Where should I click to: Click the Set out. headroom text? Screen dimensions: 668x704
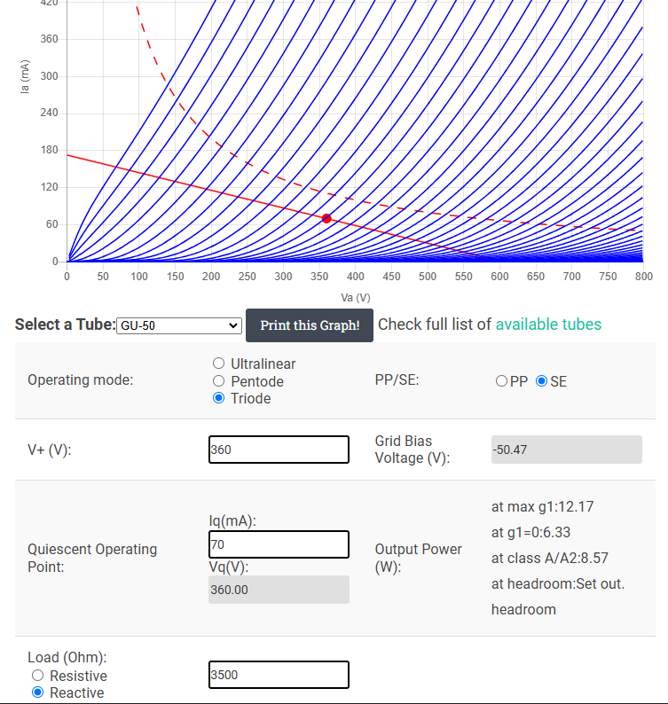pos(558,597)
